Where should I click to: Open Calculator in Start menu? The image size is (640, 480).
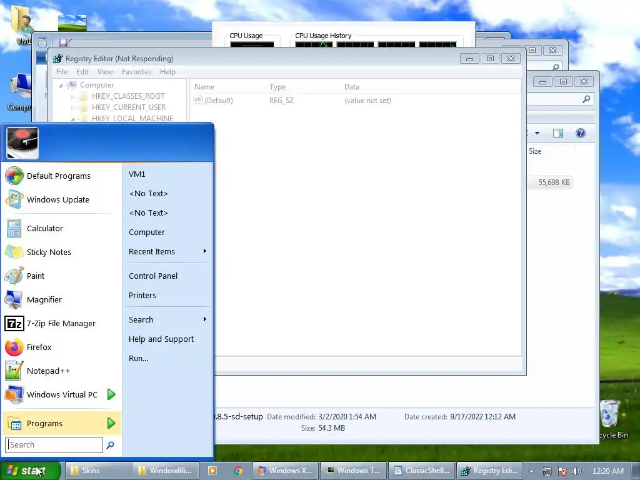(x=61, y=229)
